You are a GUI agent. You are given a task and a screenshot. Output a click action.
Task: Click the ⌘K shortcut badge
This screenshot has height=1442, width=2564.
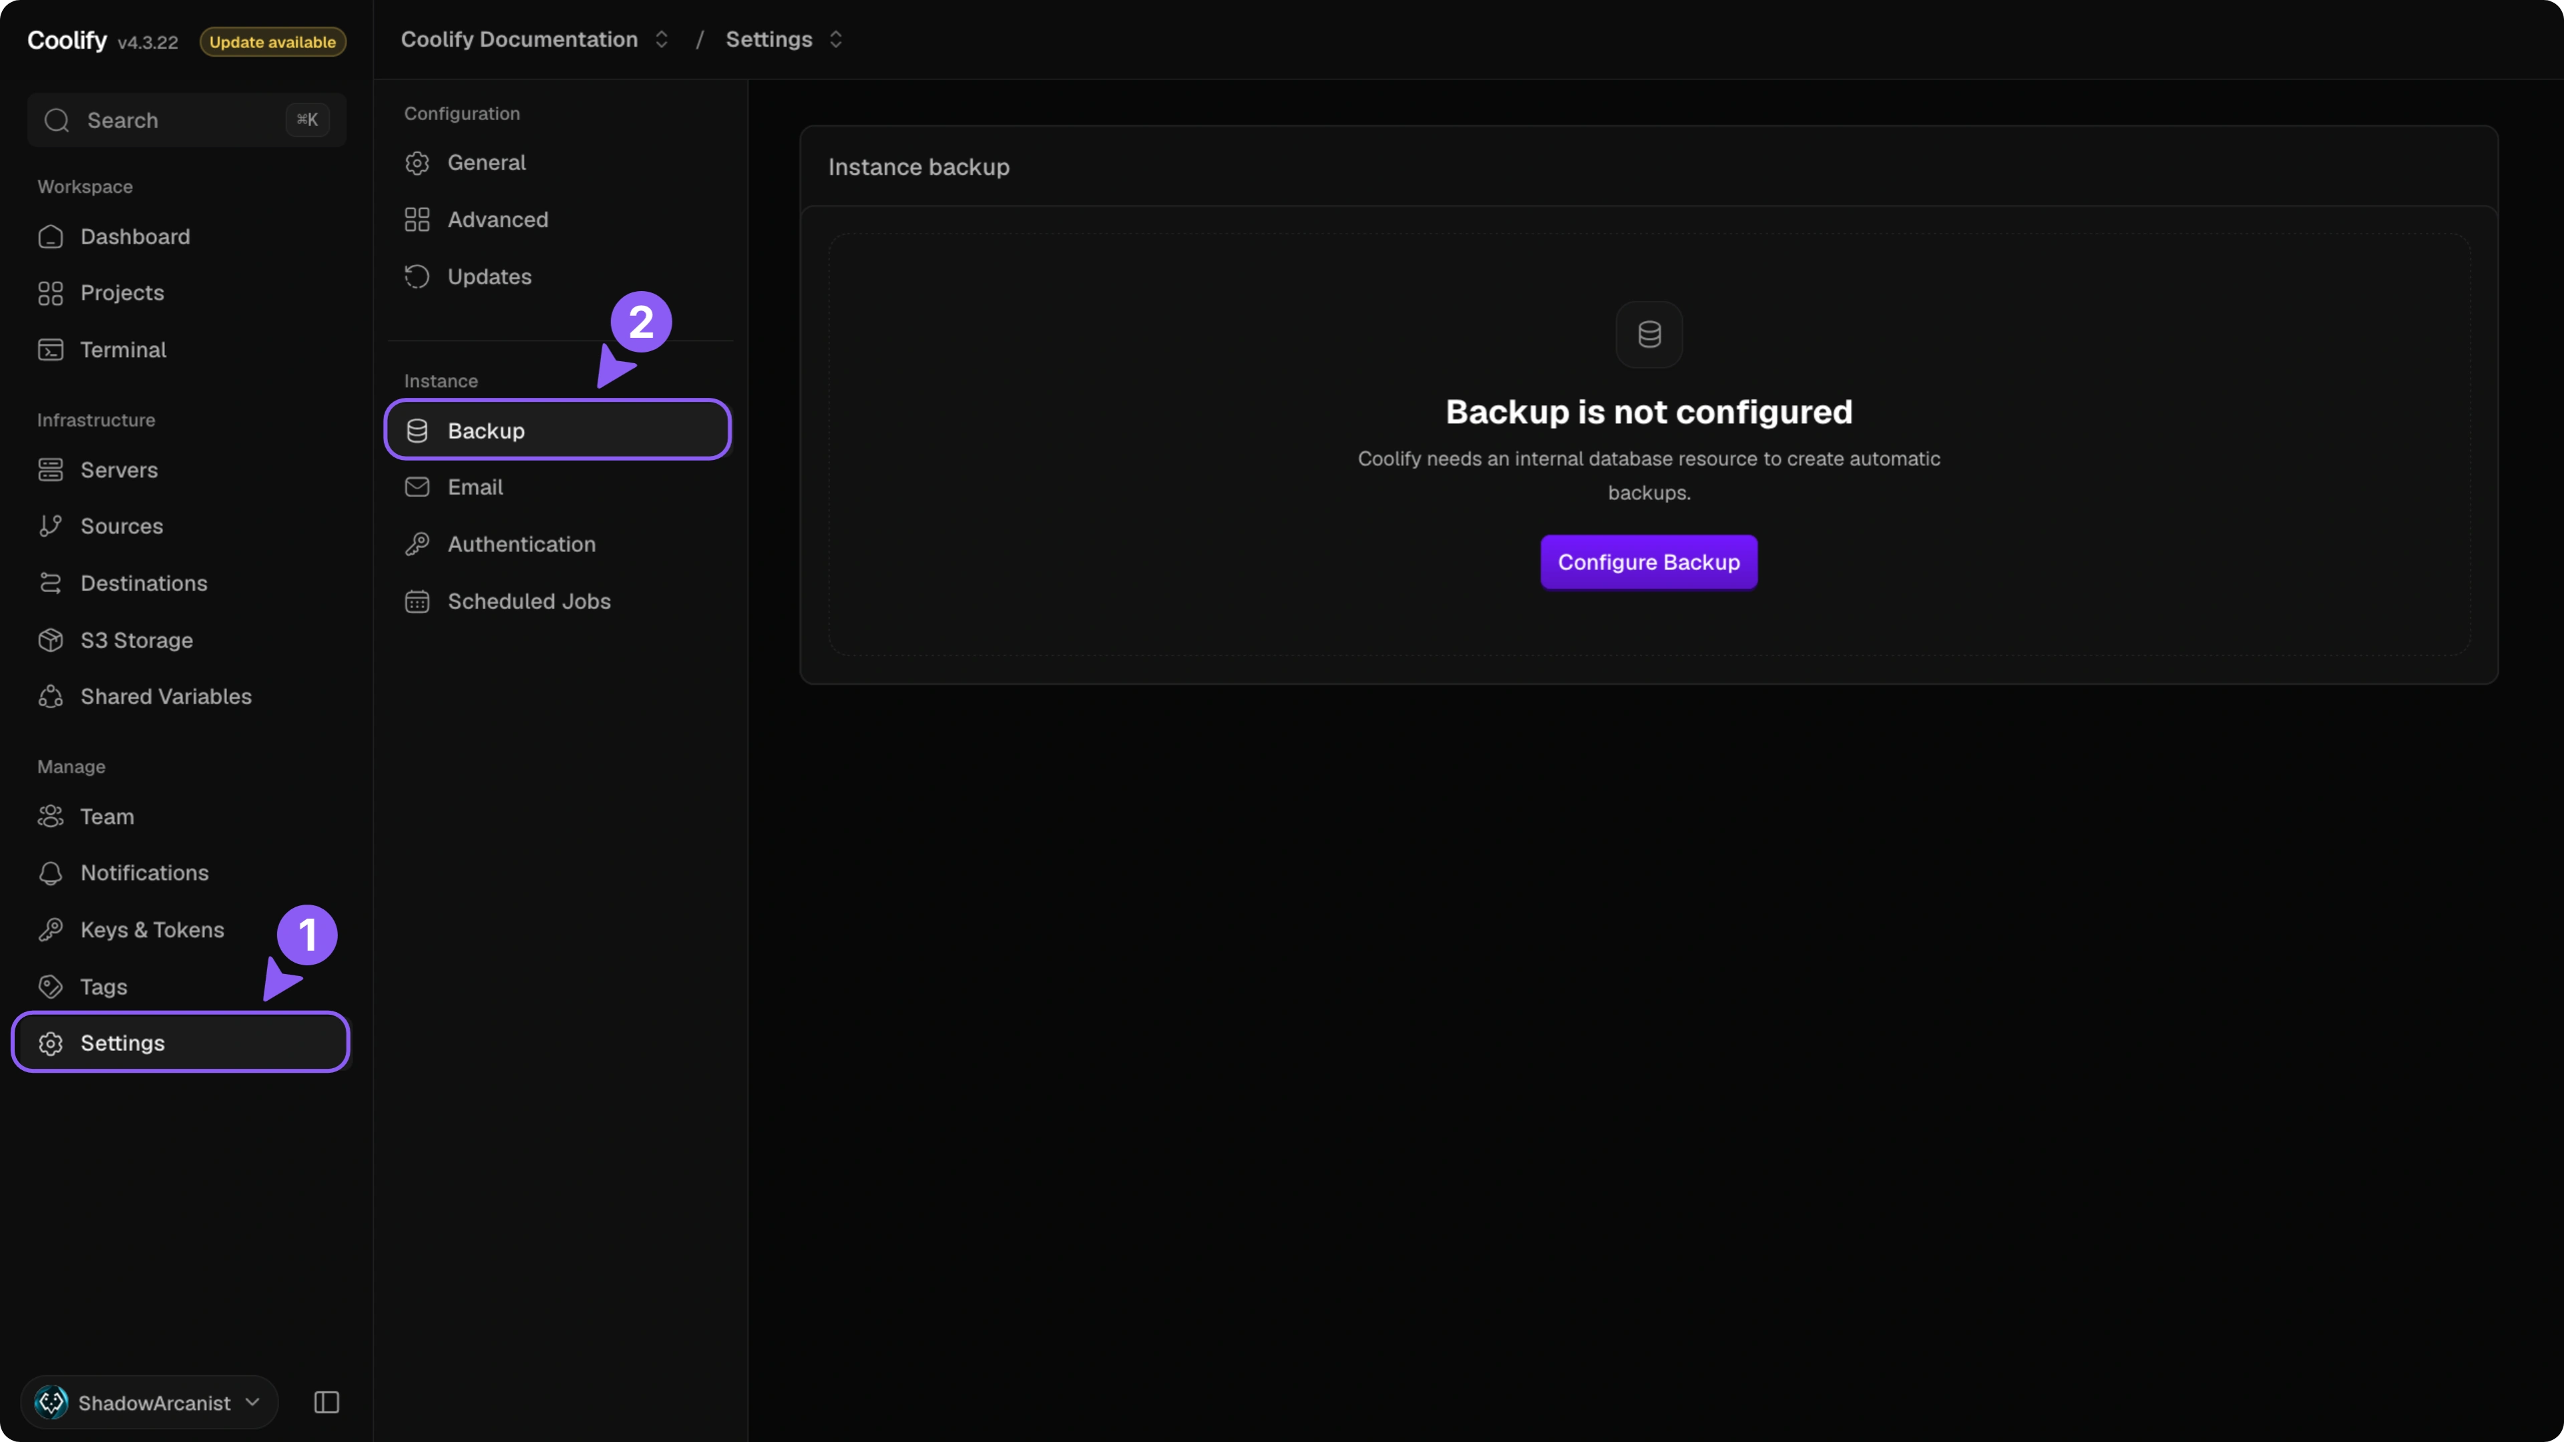click(308, 119)
